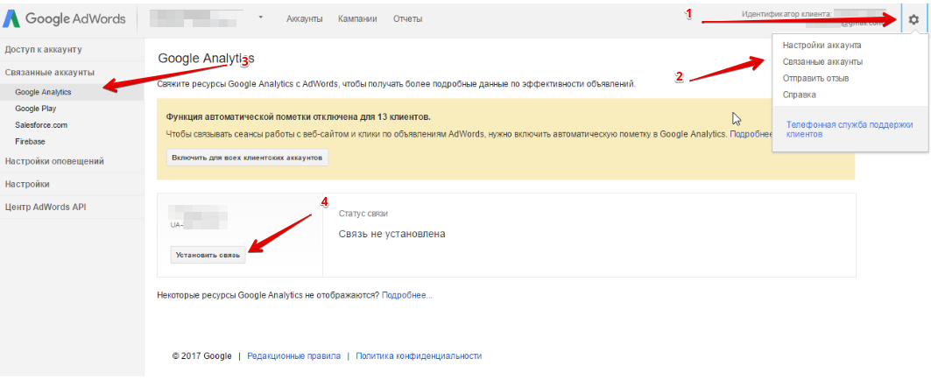931x387 pixels.
Task: Select Связанные аккаунты in gear menu
Action: pos(822,62)
